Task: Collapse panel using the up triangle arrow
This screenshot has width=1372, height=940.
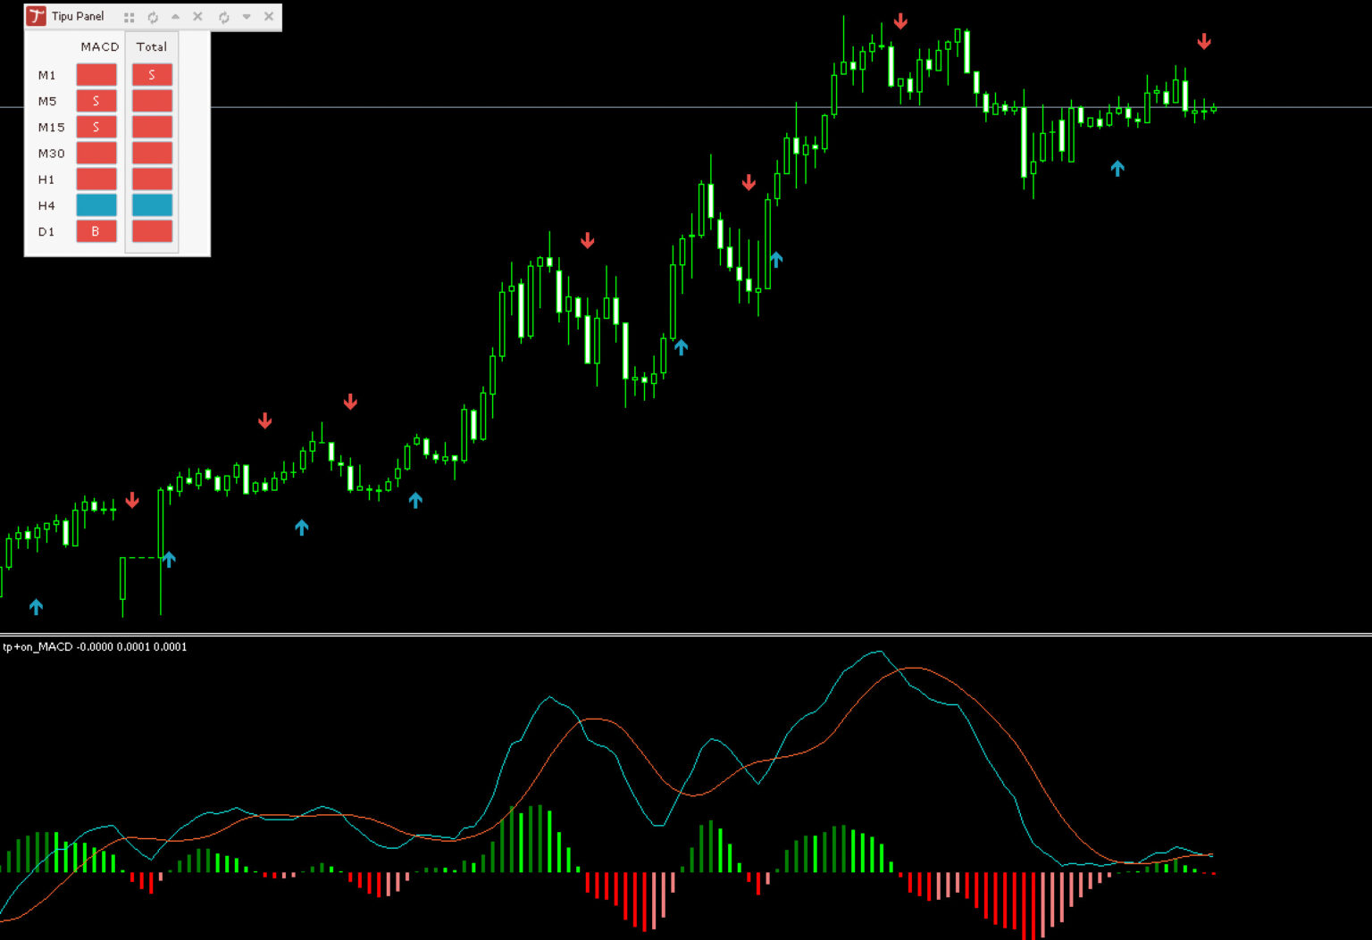Action: coord(176,17)
